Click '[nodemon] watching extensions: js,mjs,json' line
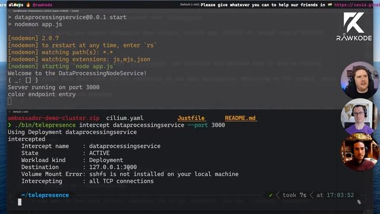This screenshot has height=214, width=380. (79, 59)
